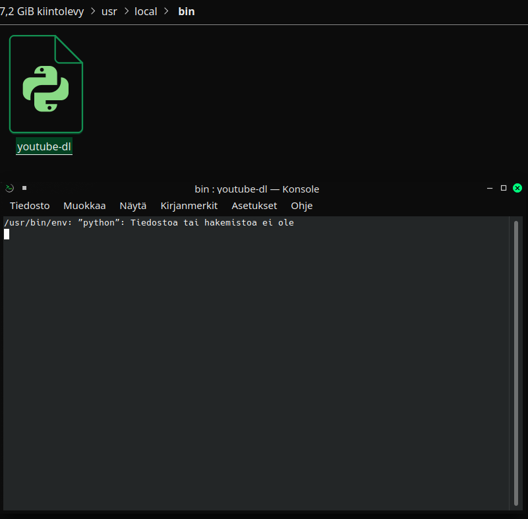
Task: Click the Konsole title bar text
Action: click(256, 189)
